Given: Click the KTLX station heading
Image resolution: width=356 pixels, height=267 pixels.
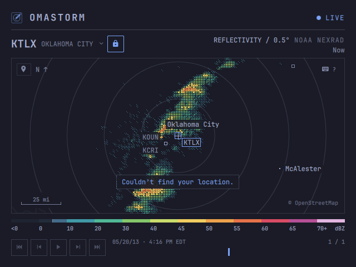Looking at the screenshot, I should [x=24, y=44].
